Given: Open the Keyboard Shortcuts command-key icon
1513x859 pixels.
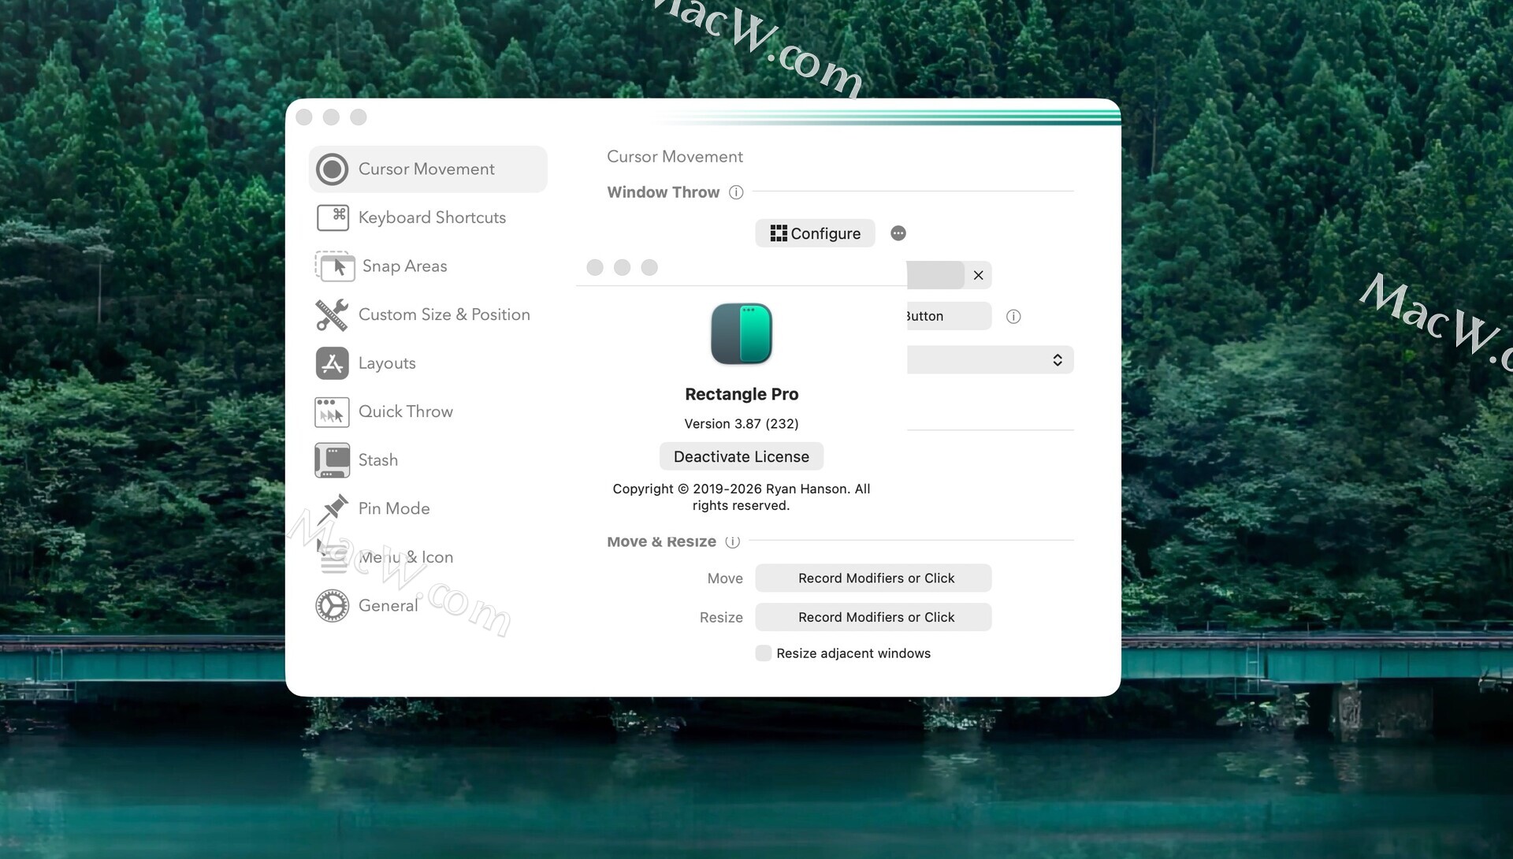Looking at the screenshot, I should 333,218.
